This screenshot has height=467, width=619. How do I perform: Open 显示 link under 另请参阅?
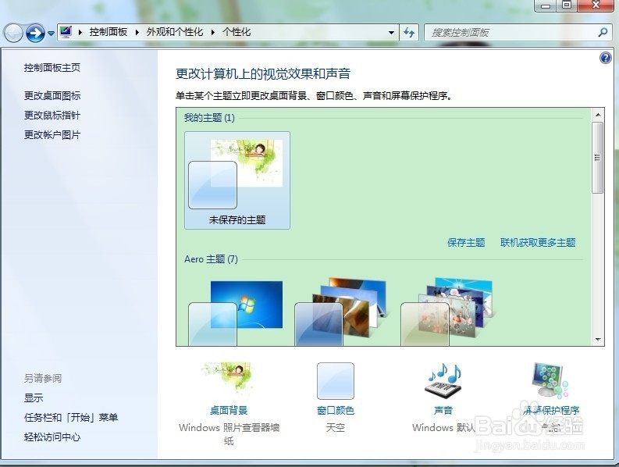[34, 397]
